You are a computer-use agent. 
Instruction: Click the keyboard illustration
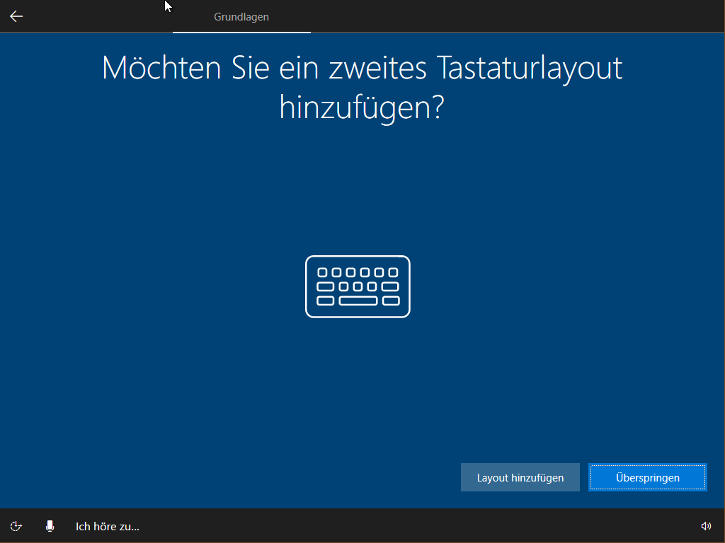pyautogui.click(x=358, y=287)
